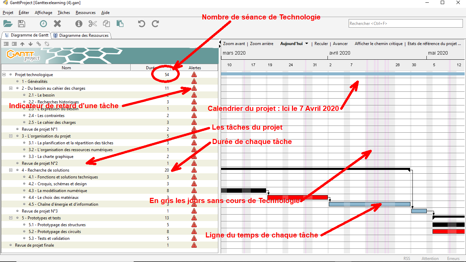This screenshot has height=262, width=466.
Task: Redo the last undone action
Action: coord(155,24)
